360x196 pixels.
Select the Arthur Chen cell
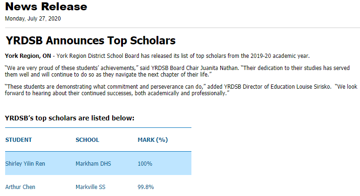20,187
